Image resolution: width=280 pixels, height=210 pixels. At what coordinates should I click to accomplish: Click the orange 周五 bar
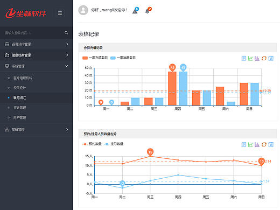196,98
